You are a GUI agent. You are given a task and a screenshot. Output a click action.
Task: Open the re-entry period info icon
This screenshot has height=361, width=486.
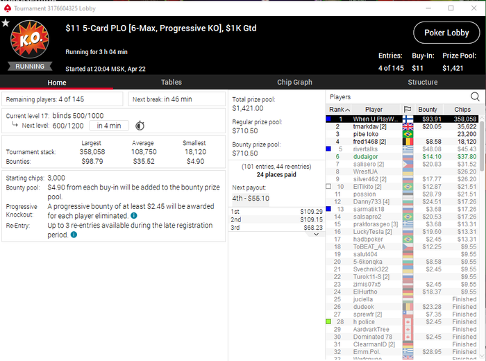tap(74, 235)
